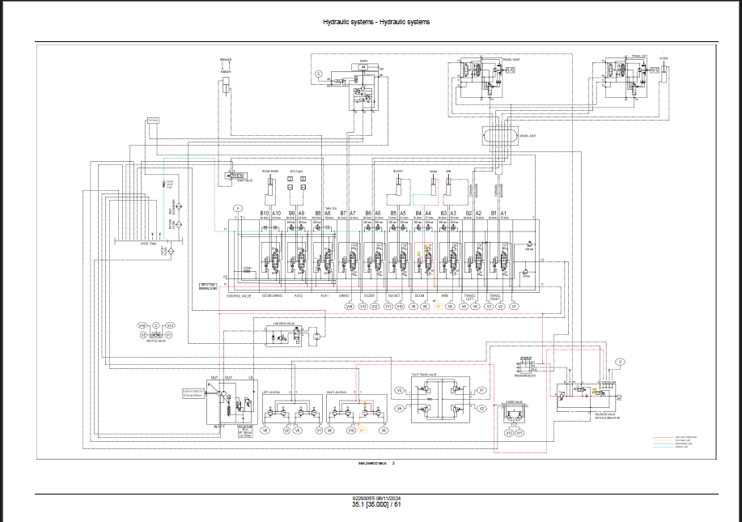This screenshot has height=522, width=742.
Task: Click the Fan Drive Valve symbol
Action: [289, 334]
